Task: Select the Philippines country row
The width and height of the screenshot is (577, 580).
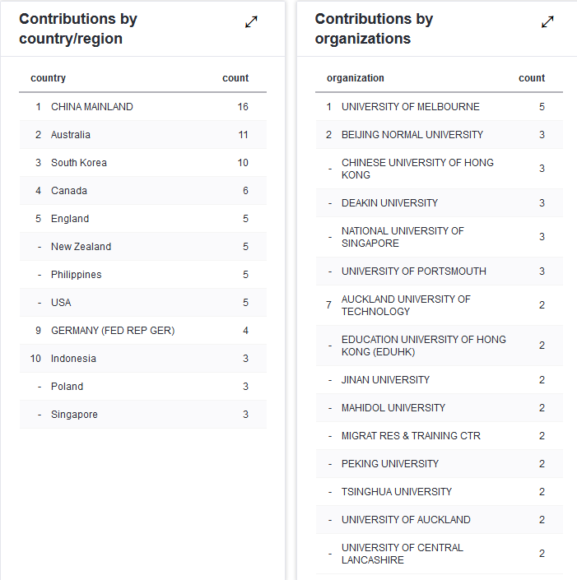Action: point(77,275)
